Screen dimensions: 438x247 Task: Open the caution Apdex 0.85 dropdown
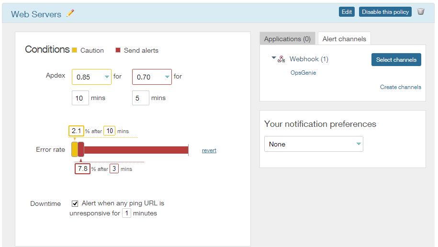(x=91, y=77)
